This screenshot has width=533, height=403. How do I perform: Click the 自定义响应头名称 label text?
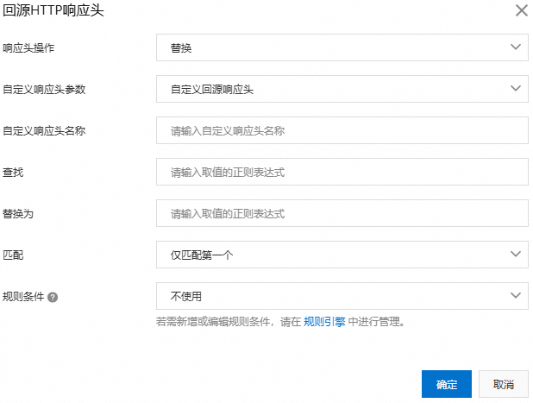click(x=44, y=130)
